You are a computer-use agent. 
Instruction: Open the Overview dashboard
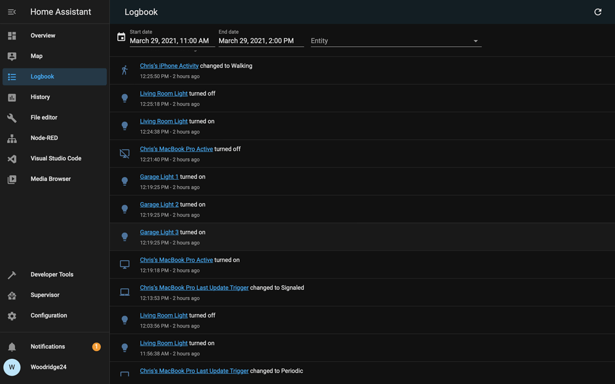43,36
